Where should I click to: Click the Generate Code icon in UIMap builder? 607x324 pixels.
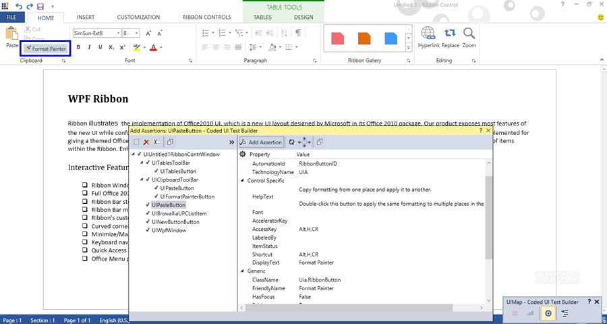point(565,313)
